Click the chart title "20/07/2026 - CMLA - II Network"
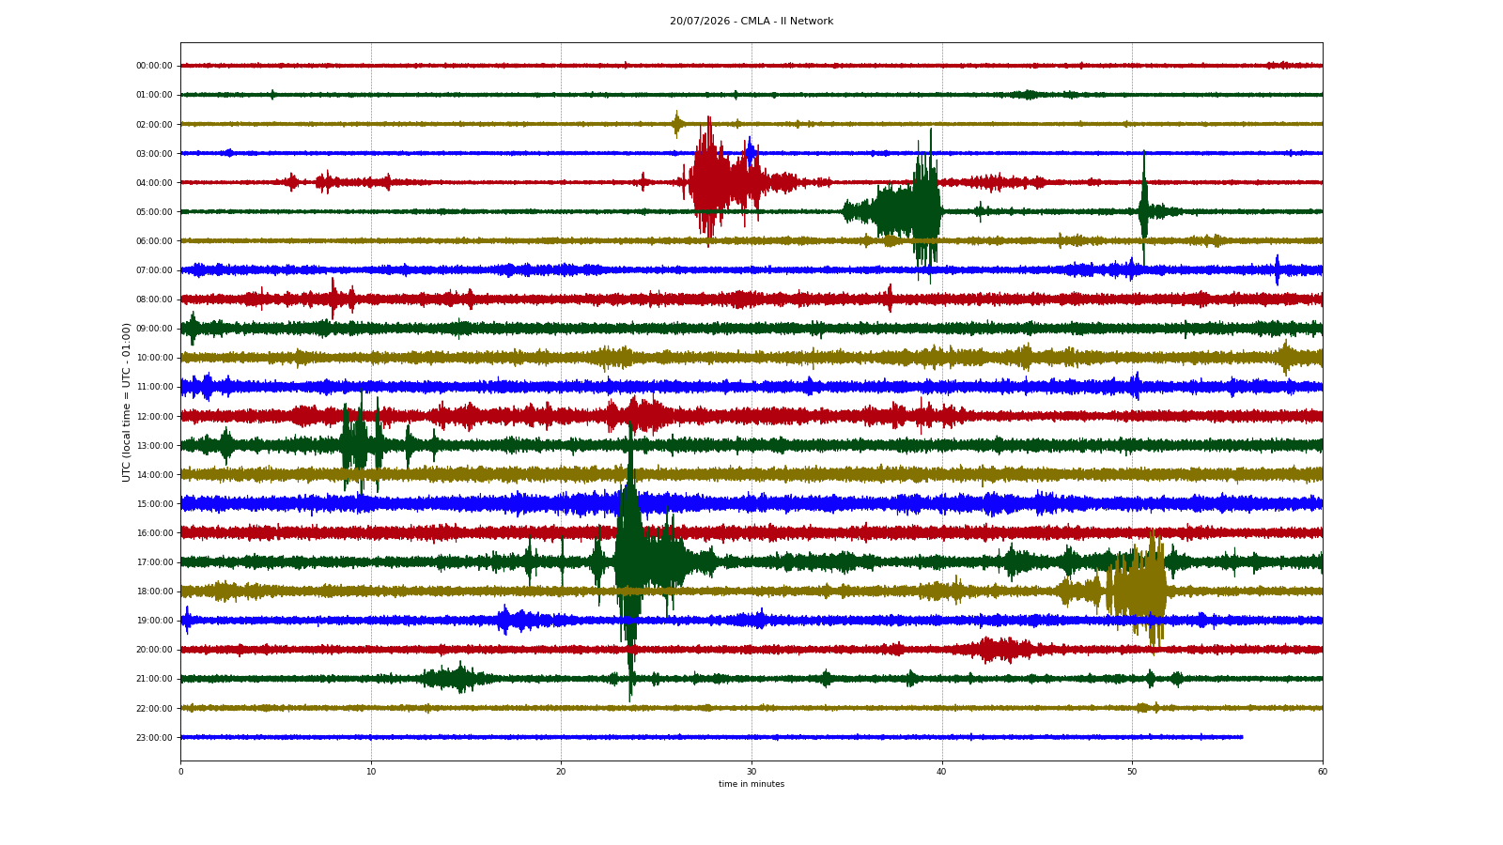1503x845 pixels. click(x=751, y=22)
